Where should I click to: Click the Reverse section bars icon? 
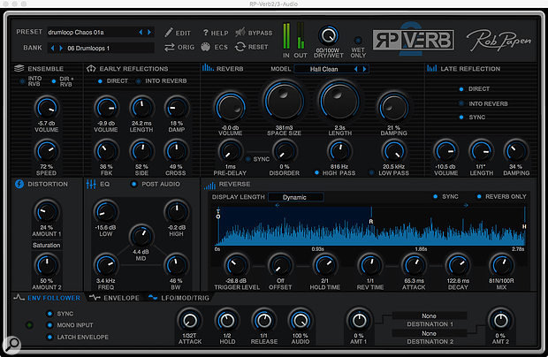point(209,186)
